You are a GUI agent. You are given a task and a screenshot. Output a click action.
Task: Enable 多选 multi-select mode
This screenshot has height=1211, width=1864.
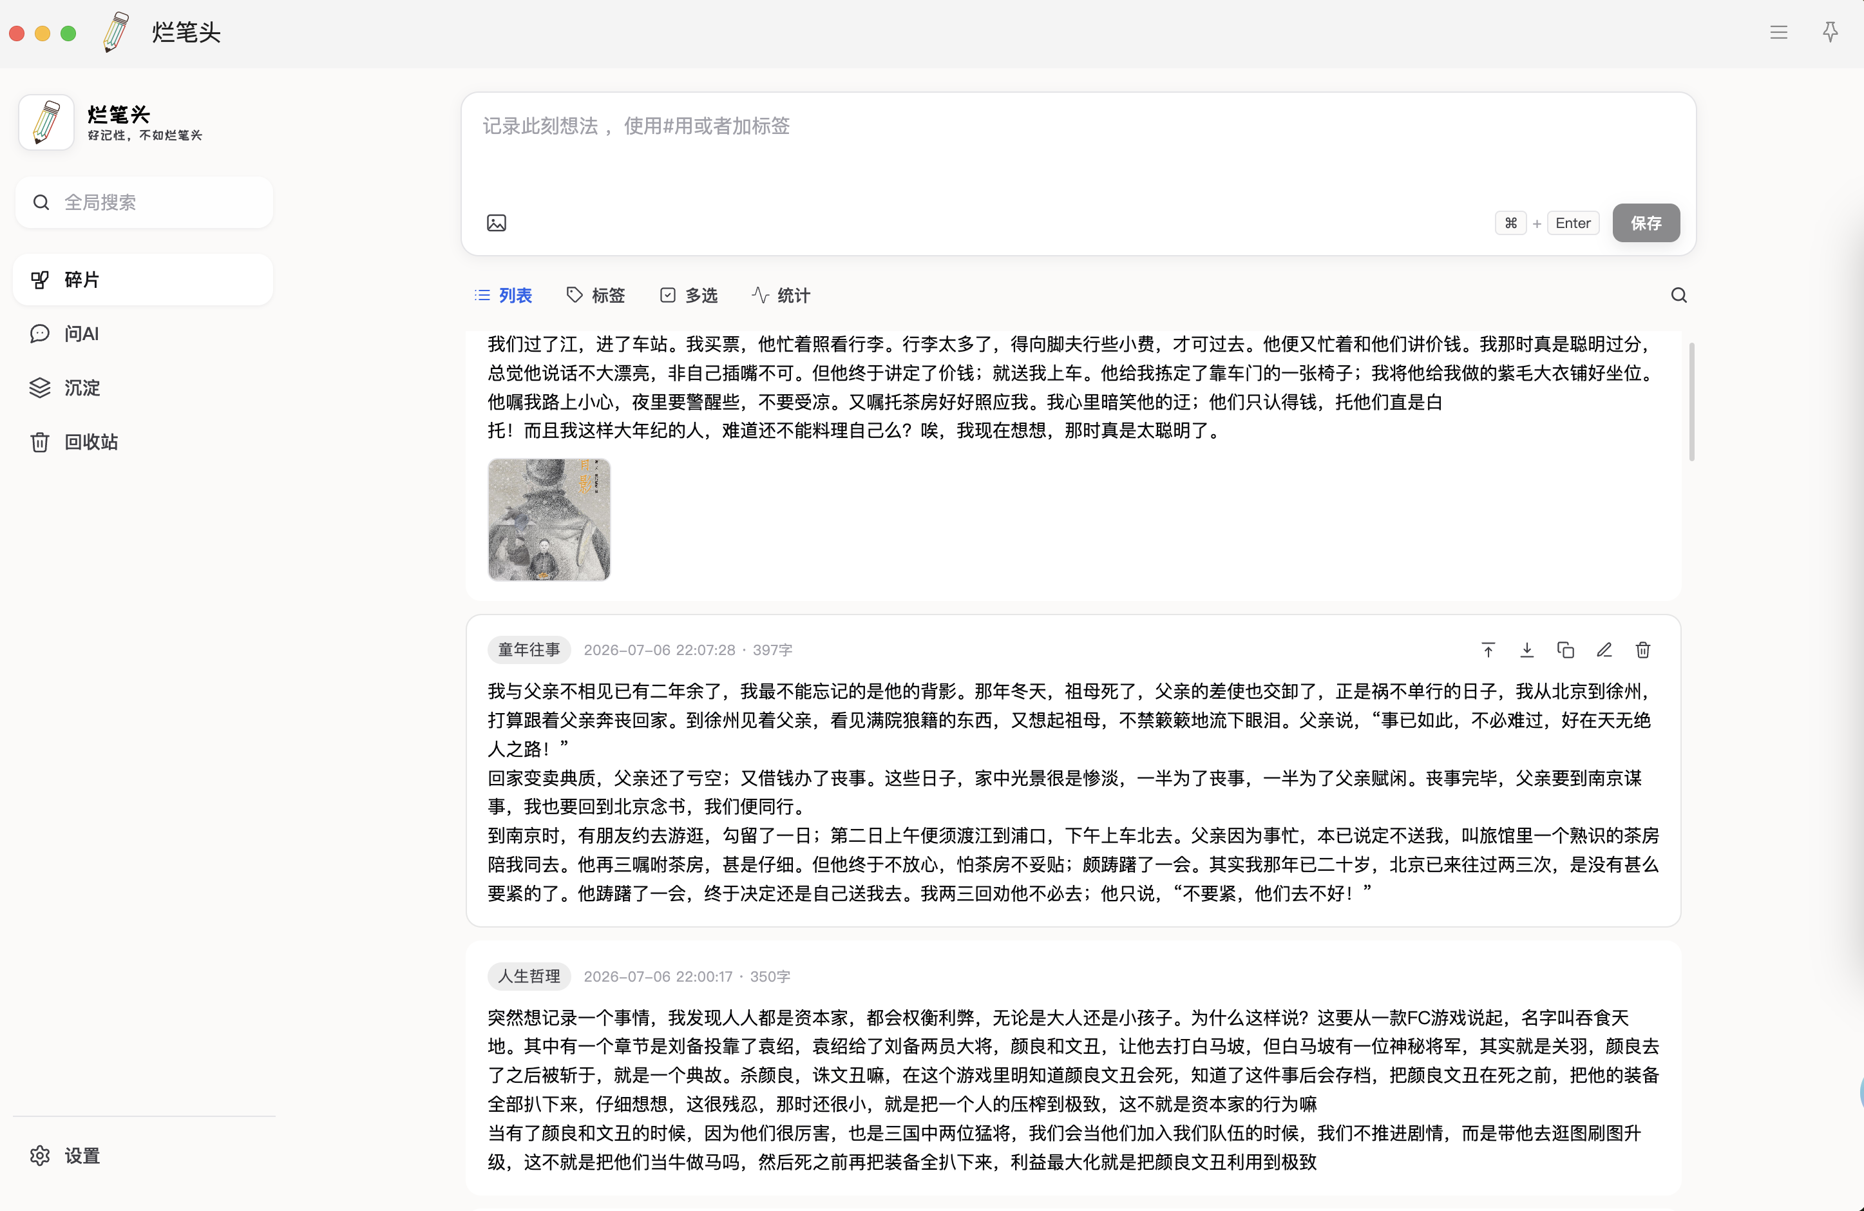tap(689, 295)
